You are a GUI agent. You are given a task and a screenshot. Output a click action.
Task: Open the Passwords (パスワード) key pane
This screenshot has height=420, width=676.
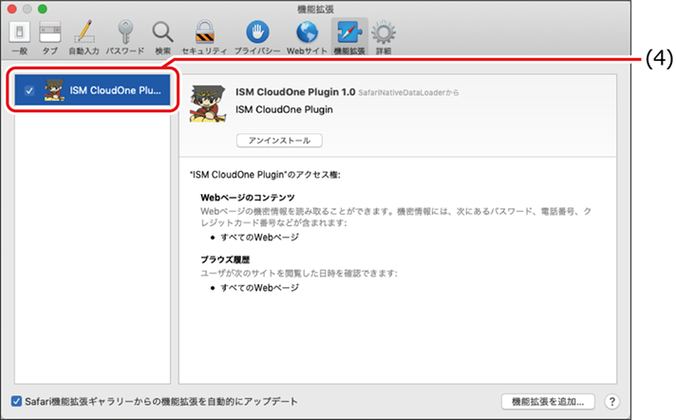[x=125, y=38]
